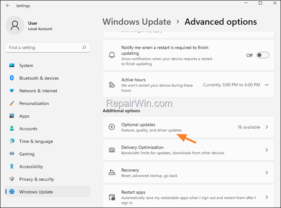Click the Network wifi icon
This screenshot has height=208, width=281.
12,91
